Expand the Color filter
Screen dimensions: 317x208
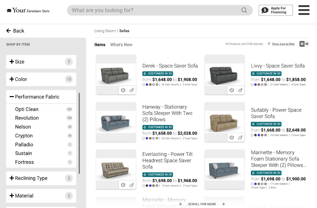(x=41, y=79)
